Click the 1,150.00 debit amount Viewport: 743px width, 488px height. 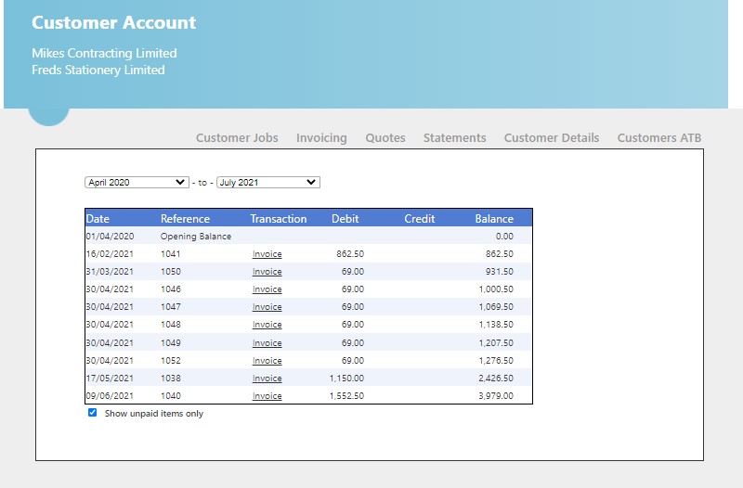point(346,378)
